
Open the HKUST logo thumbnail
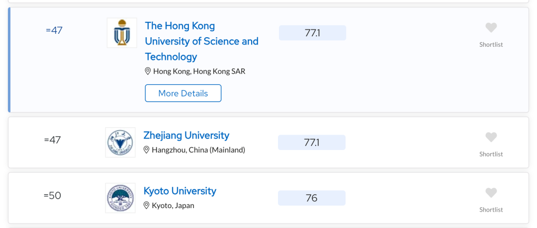coord(122,33)
